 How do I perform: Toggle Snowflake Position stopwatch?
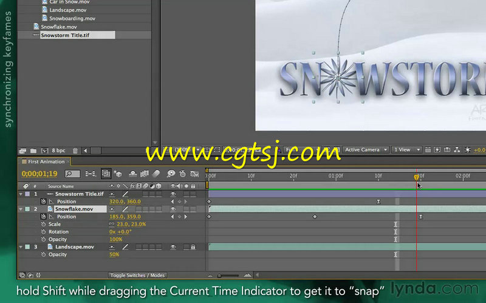click(43, 217)
